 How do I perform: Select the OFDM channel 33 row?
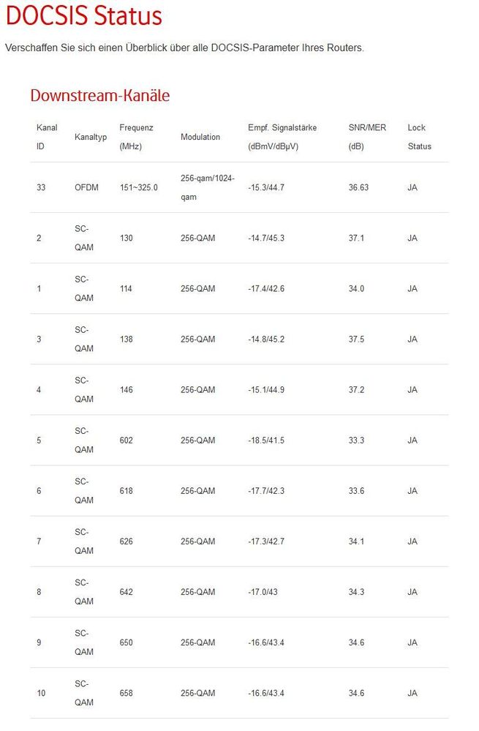point(240,187)
